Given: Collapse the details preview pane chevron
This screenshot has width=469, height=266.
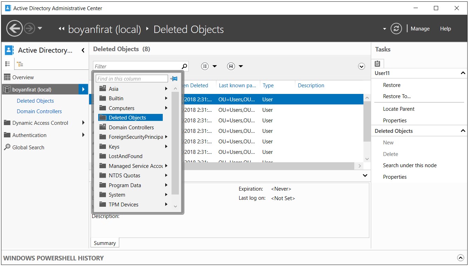Looking at the screenshot, I should tap(365, 175).
